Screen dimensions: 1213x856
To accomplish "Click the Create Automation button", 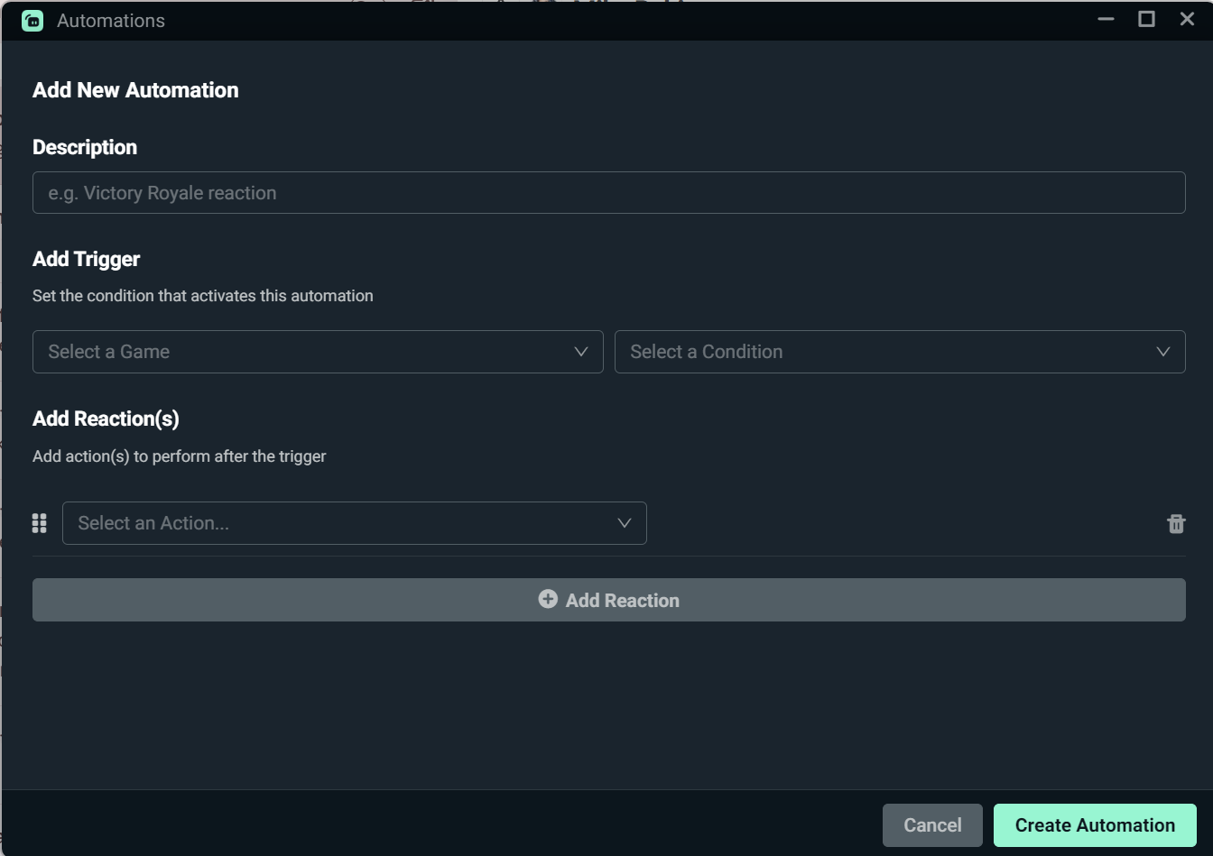I will coord(1095,825).
